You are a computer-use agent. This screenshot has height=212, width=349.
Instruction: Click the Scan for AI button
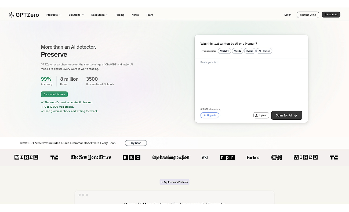(287, 115)
